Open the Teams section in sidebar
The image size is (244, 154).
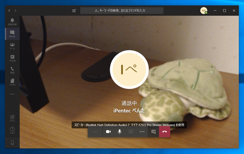point(12,46)
